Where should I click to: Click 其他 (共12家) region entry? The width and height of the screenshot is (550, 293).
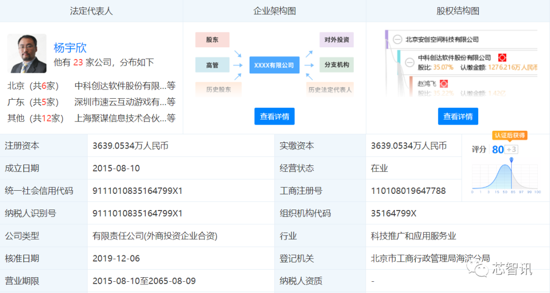36,118
